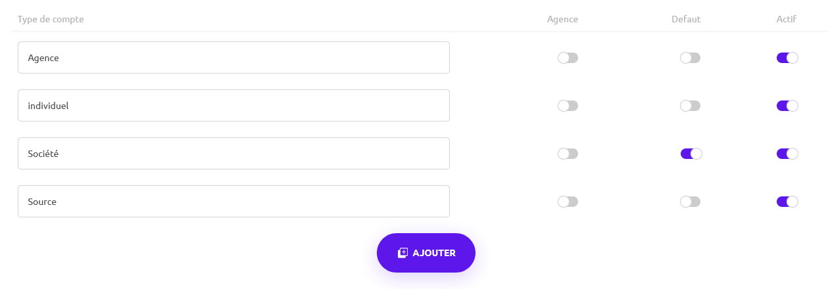Enable the Agence toggle for Agence row

pyautogui.click(x=568, y=58)
